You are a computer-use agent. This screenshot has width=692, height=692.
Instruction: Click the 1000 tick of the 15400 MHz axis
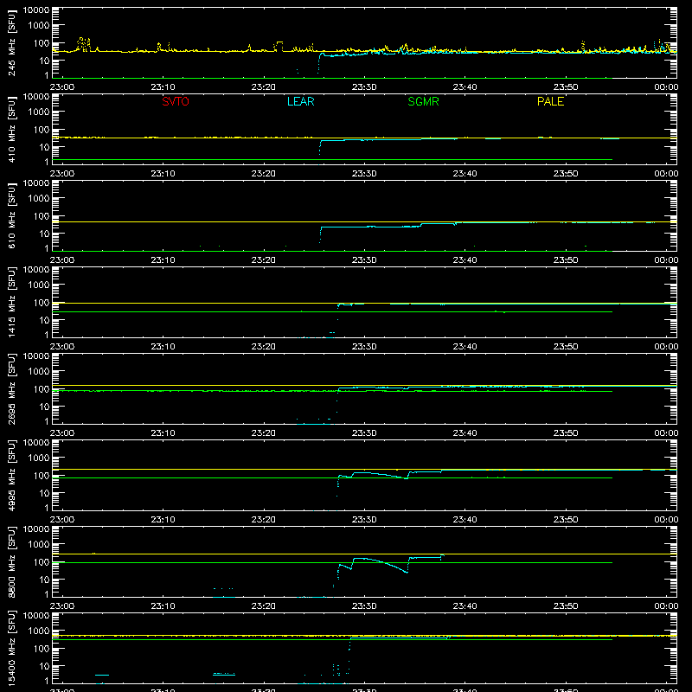pyautogui.click(x=39, y=631)
